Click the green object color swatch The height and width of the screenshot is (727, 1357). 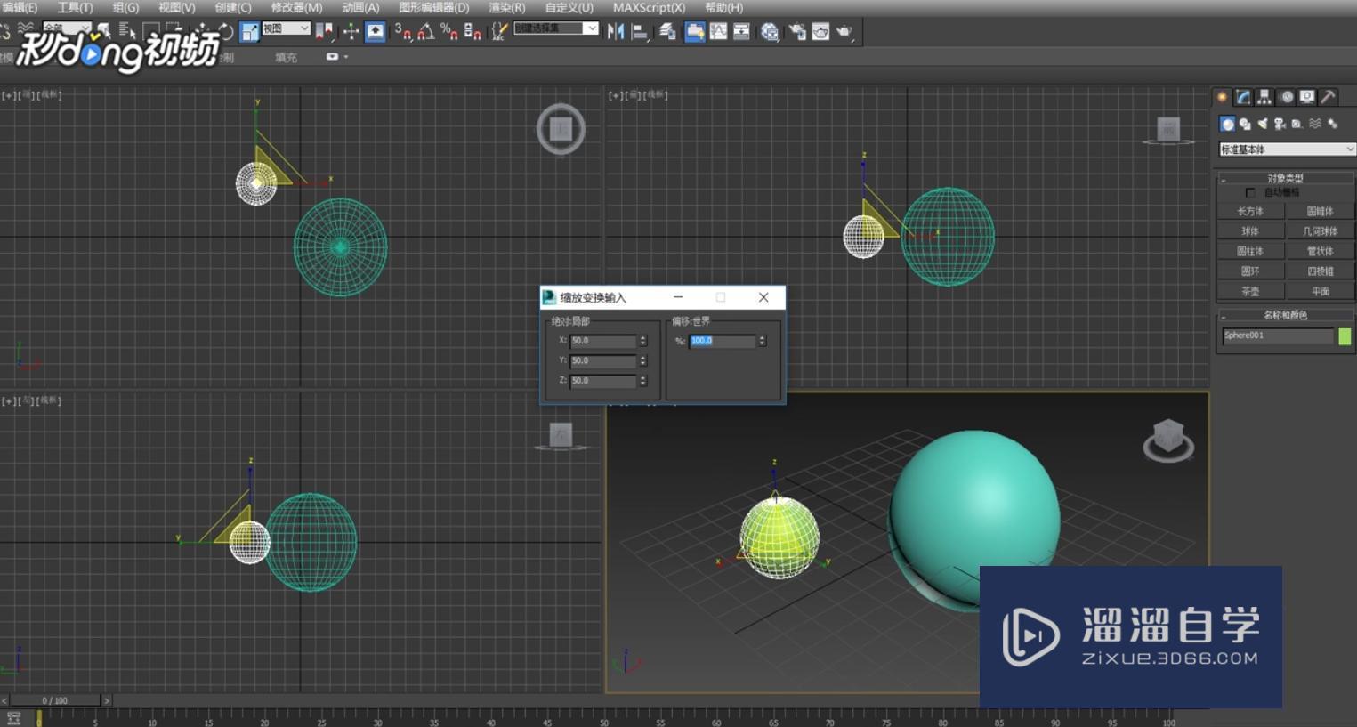(1345, 336)
